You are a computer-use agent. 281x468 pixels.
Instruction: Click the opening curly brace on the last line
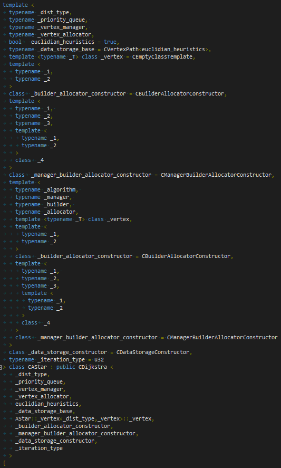click(x=4, y=463)
